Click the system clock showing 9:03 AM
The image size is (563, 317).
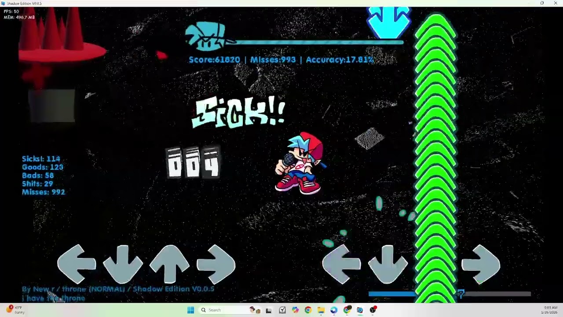551,310
